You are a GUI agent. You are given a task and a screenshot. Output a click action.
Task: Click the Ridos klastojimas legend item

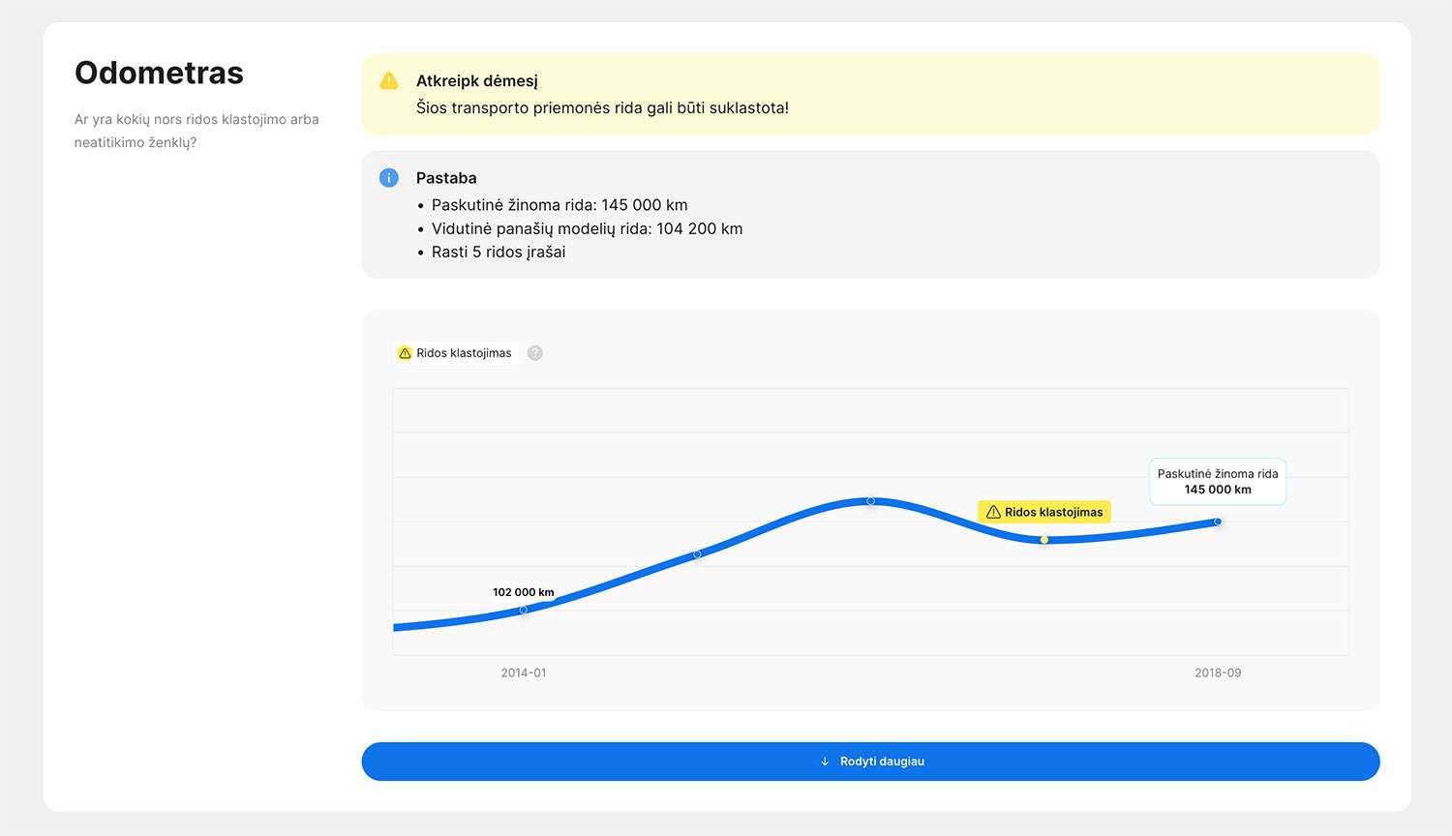pos(455,353)
